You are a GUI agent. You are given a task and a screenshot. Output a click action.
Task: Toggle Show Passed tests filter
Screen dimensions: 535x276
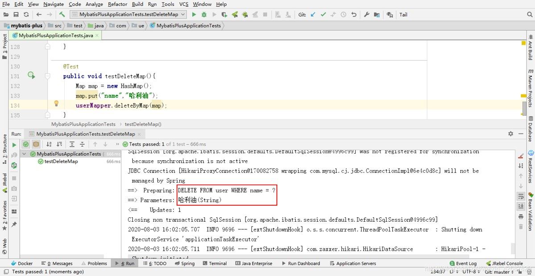click(26, 144)
